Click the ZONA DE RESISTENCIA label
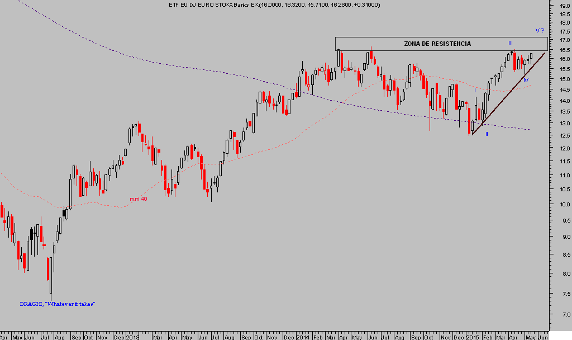This screenshot has height=340, width=572. click(437, 44)
